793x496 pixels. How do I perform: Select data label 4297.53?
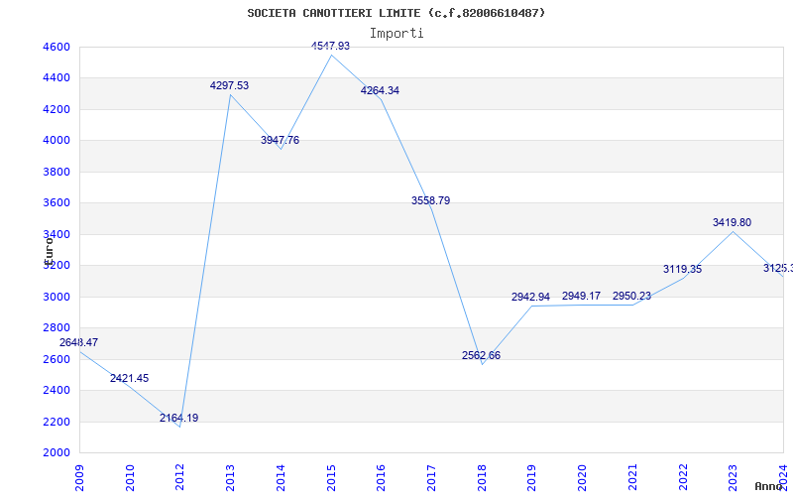click(x=230, y=85)
